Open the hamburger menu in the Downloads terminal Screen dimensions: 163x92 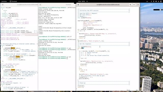134,5
